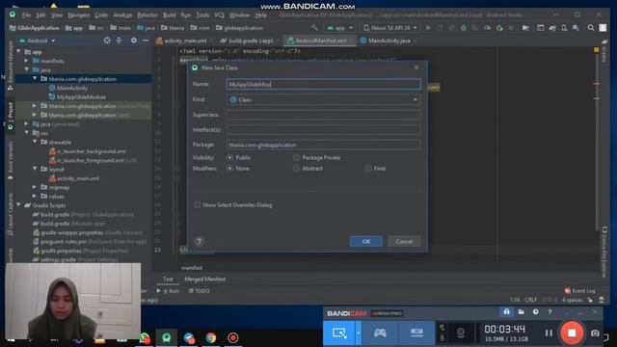
Task: Collapse the drawable folder in the tree
Action: coord(35,142)
